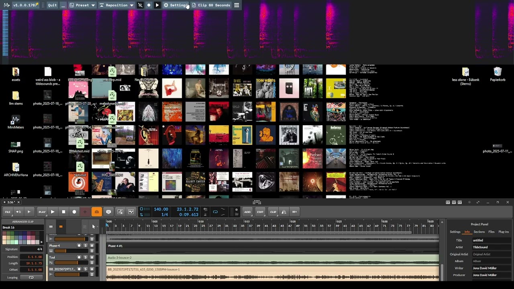Open the assets desktop icon
Viewport: 514px width, 289px height.
(16, 75)
